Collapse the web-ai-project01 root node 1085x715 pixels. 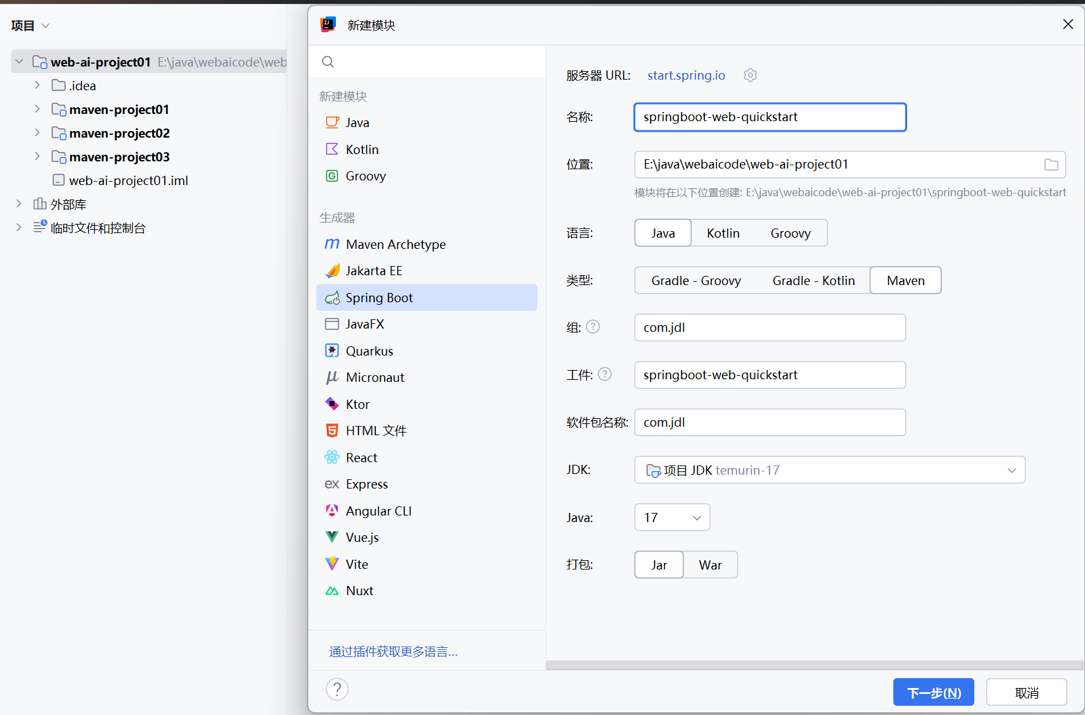click(19, 61)
